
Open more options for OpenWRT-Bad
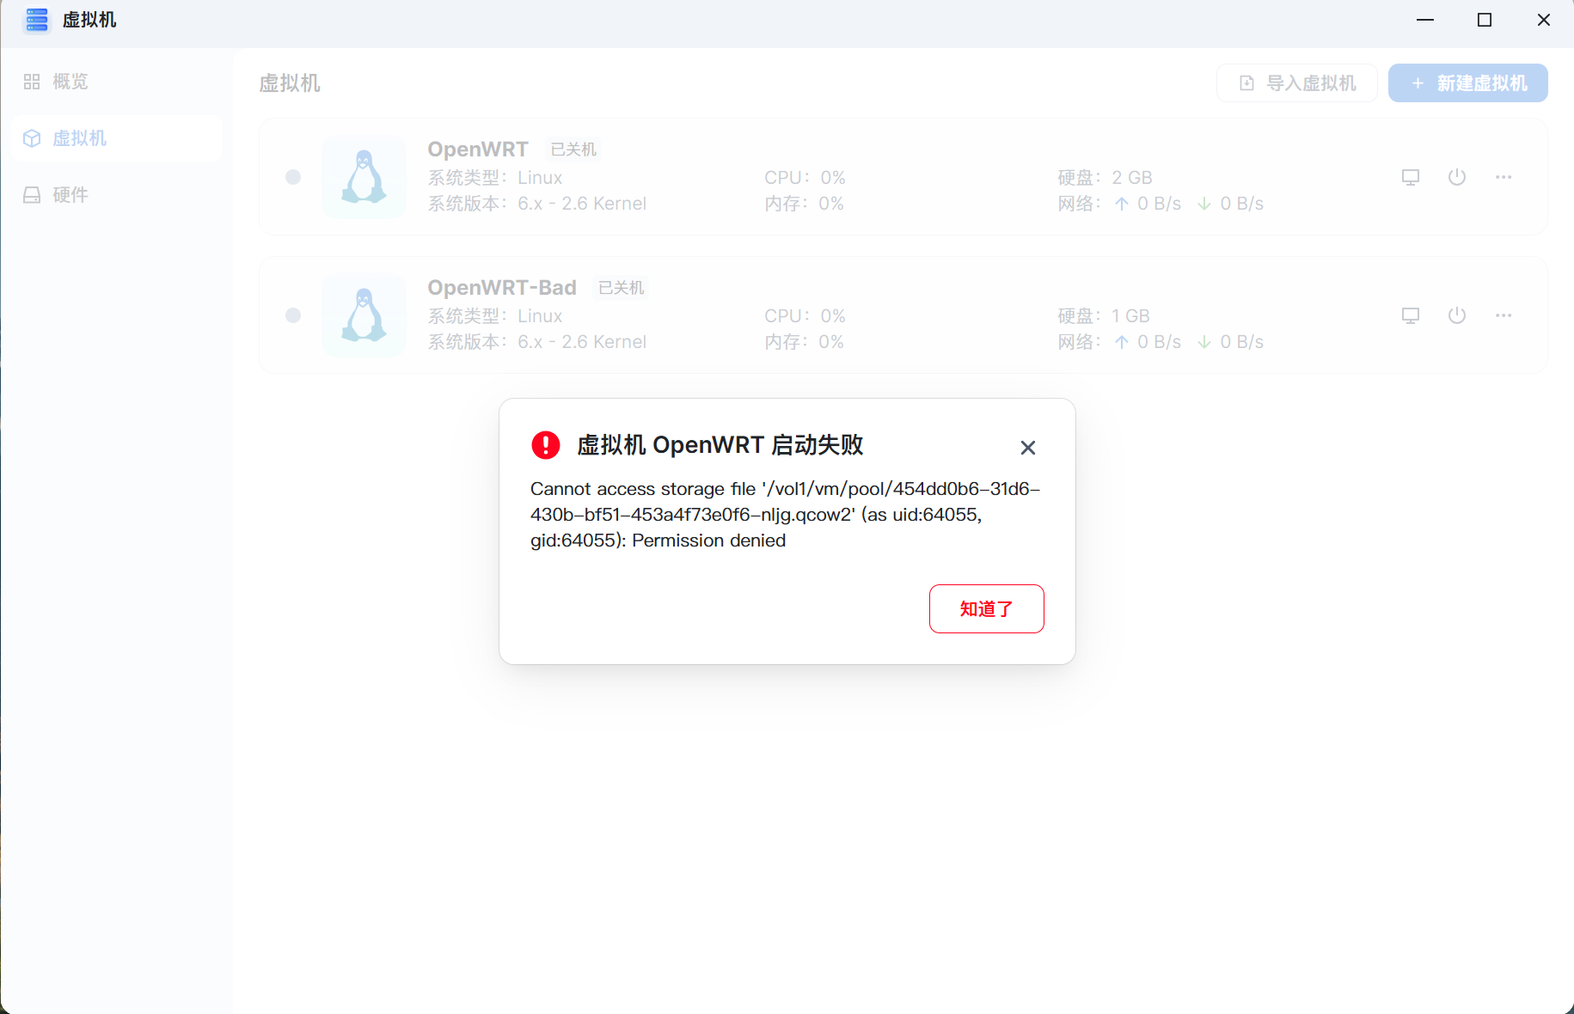click(1504, 315)
